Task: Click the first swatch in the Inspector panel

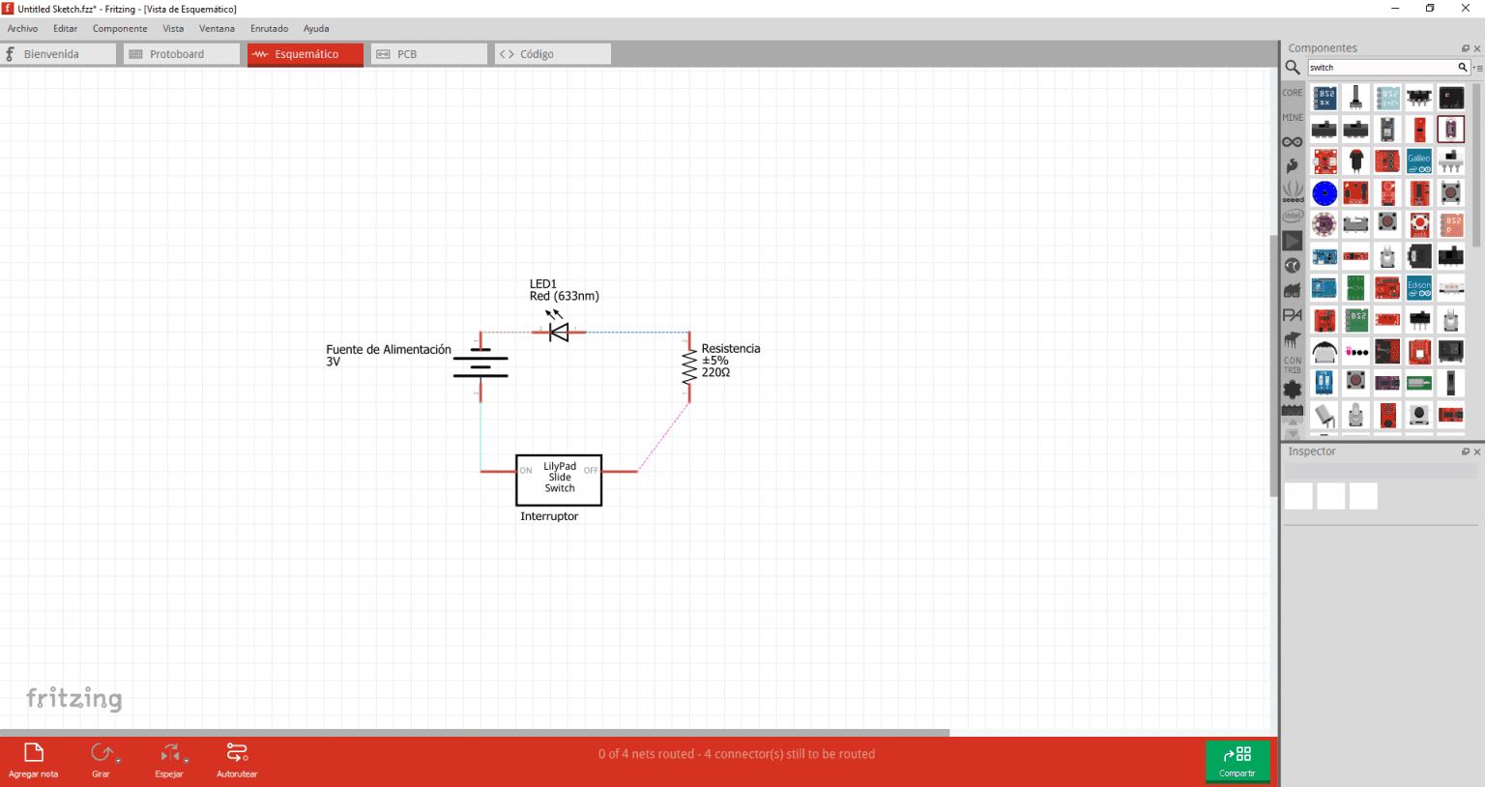Action: pos(1298,495)
